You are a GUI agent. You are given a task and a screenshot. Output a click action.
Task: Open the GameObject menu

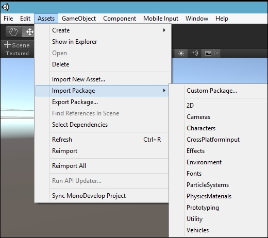coord(79,19)
